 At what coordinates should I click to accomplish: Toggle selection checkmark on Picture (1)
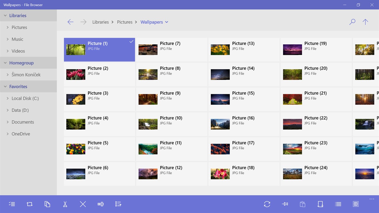pyautogui.click(x=131, y=41)
